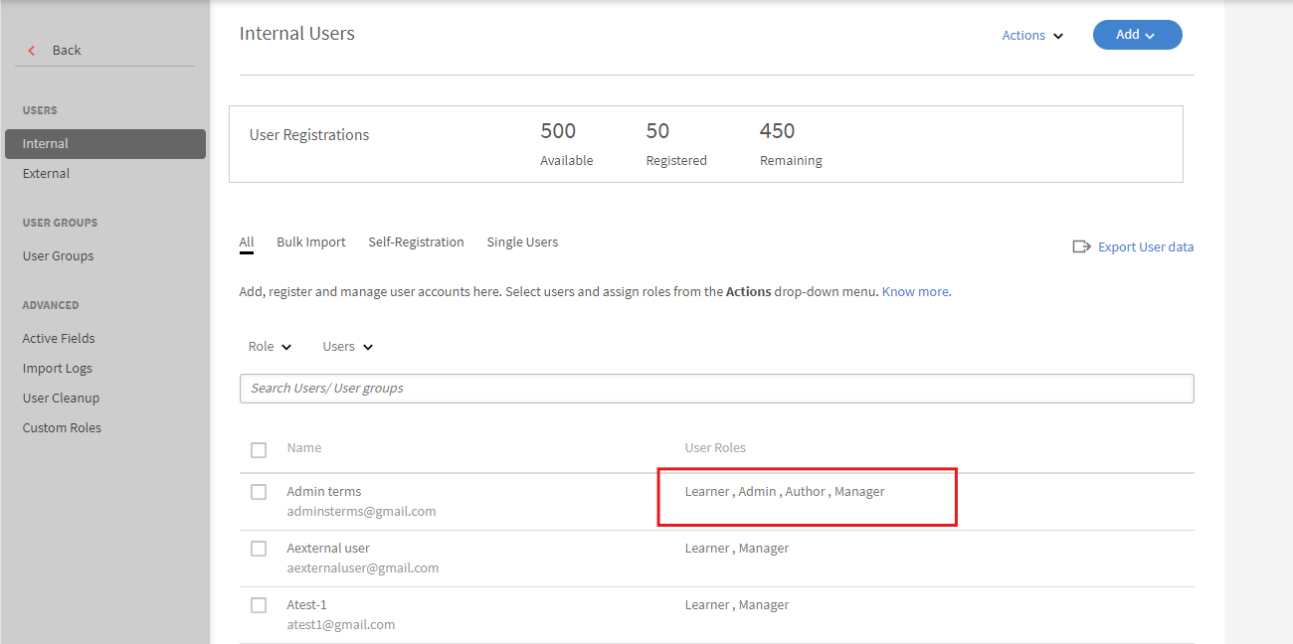This screenshot has height=644, width=1293.
Task: Go to User Groups in sidebar
Action: 59,256
